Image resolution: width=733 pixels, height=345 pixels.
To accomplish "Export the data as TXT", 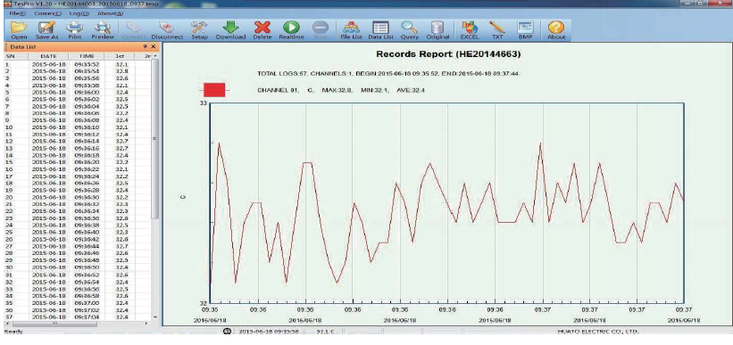I will [497, 30].
